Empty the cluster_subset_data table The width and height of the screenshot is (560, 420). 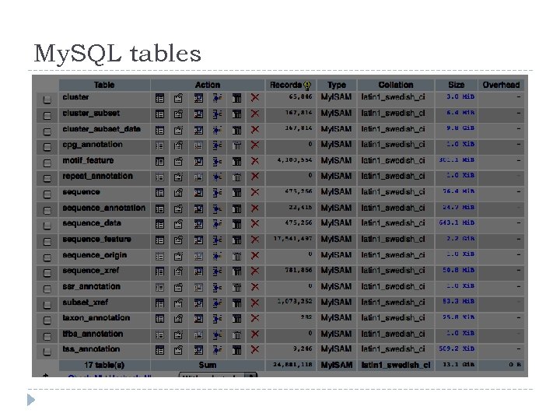(236, 130)
